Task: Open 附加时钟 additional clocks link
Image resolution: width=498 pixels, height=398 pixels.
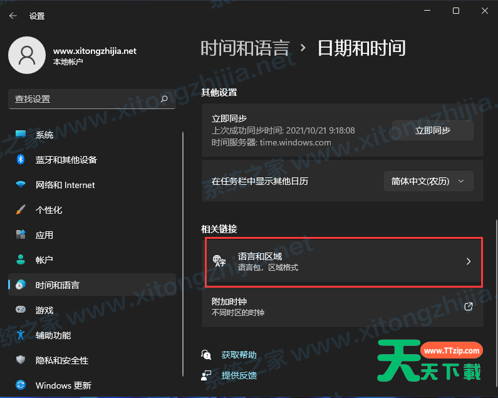Action: click(x=343, y=306)
